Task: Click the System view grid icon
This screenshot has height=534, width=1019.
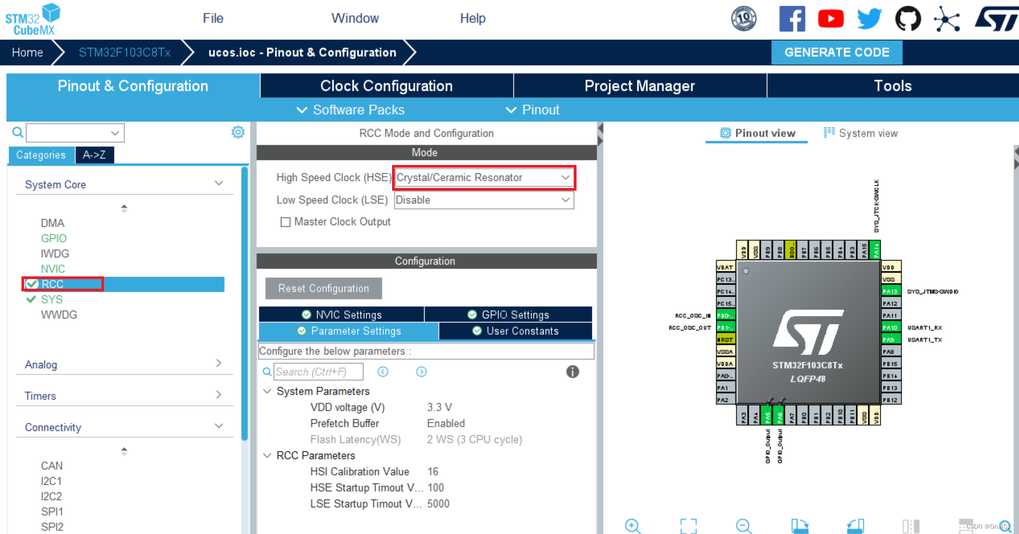Action: (x=829, y=132)
